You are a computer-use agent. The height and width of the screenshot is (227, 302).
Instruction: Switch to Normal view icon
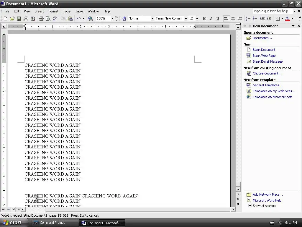tap(3, 209)
